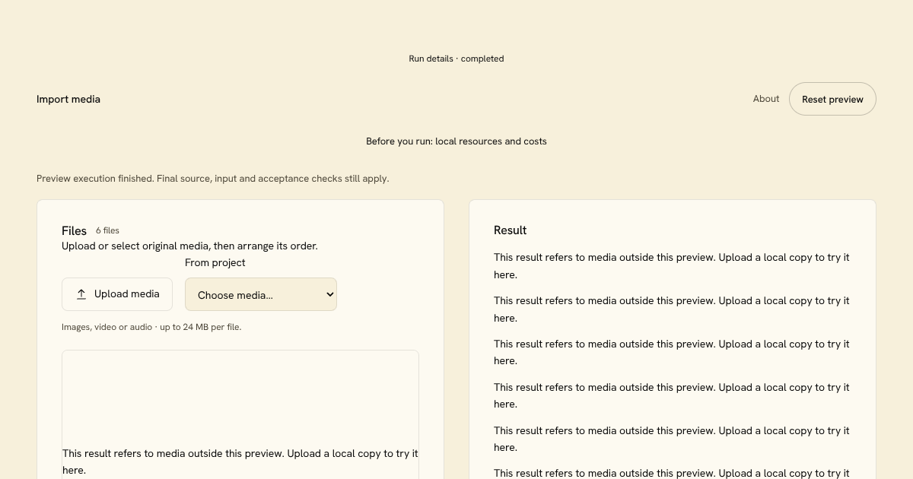Open the Choose media dropdown

261,294
